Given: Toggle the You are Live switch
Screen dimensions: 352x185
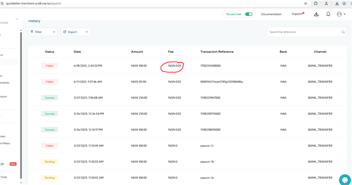Looking at the screenshot, I should click(249, 14).
